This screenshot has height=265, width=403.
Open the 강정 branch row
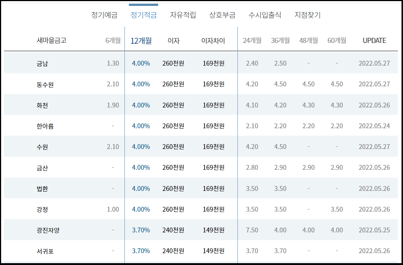201,209
